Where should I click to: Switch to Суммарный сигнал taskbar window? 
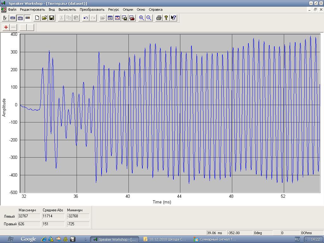point(215,239)
